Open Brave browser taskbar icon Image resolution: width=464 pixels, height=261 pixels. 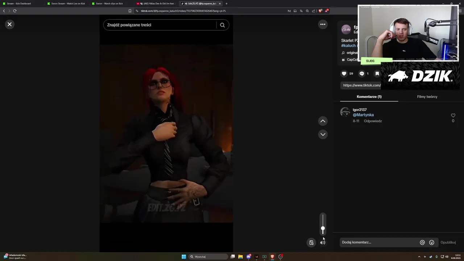272,257
